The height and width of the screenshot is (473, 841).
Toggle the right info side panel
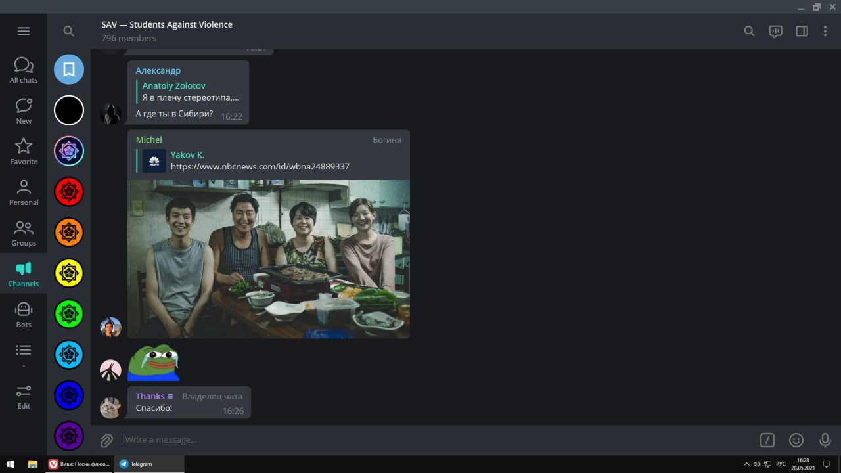(x=802, y=31)
